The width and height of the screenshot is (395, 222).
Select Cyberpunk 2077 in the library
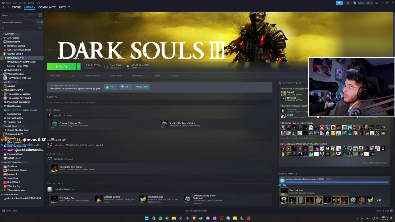(15, 134)
